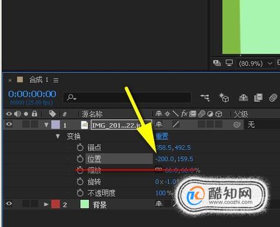
Task: Expand the 背景 layer properties
Action: (46, 204)
